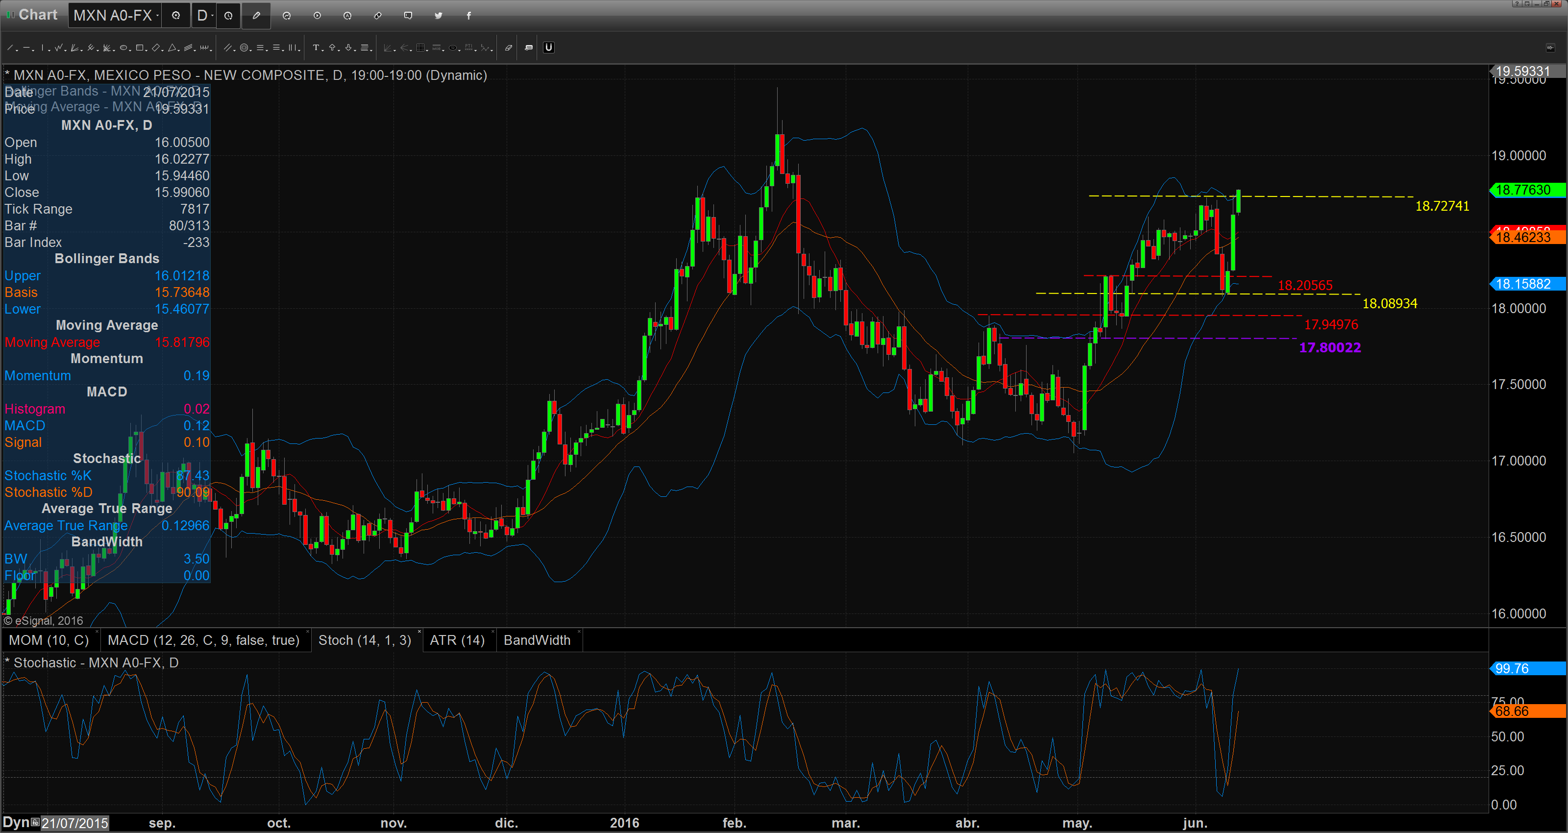The image size is (1568, 833).
Task: Open the time template clock icon
Action: [228, 15]
